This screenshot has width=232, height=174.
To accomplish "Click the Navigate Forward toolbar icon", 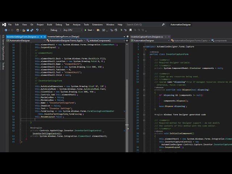I will tap(12, 30).
